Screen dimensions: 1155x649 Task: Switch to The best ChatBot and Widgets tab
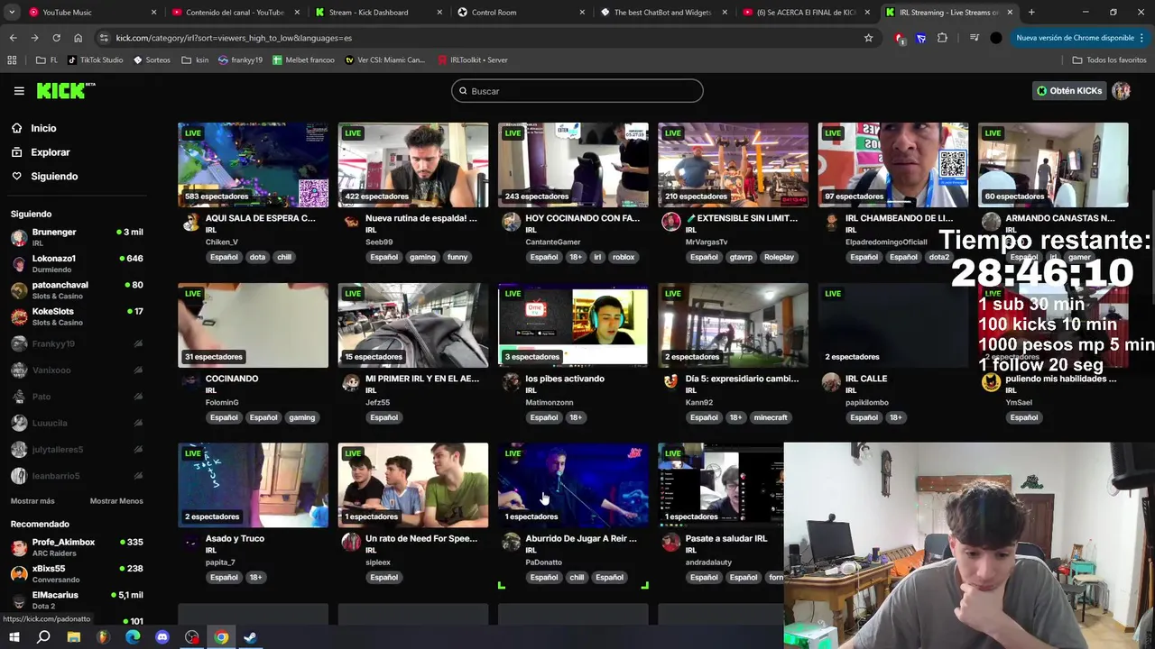click(x=662, y=13)
